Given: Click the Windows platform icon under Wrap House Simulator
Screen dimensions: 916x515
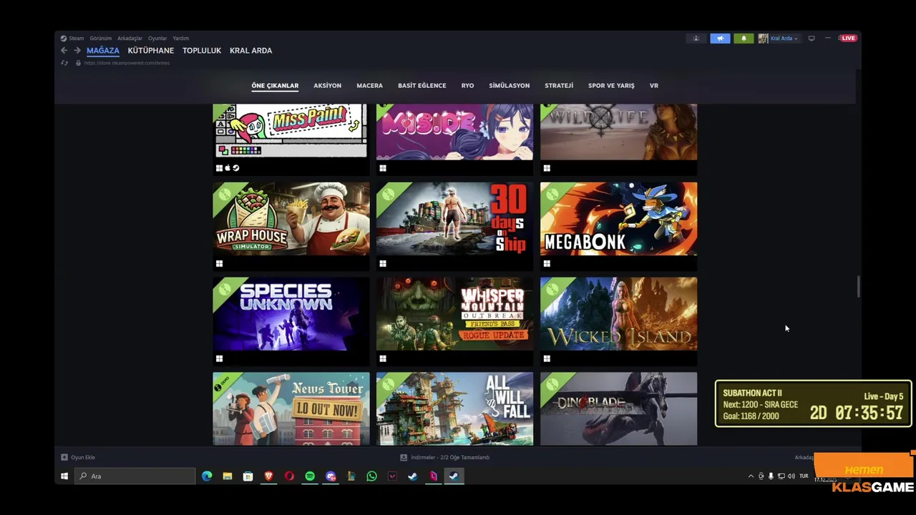Looking at the screenshot, I should click(219, 264).
